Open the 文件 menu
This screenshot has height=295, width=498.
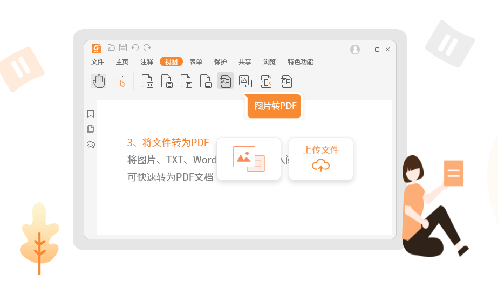pyautogui.click(x=98, y=62)
